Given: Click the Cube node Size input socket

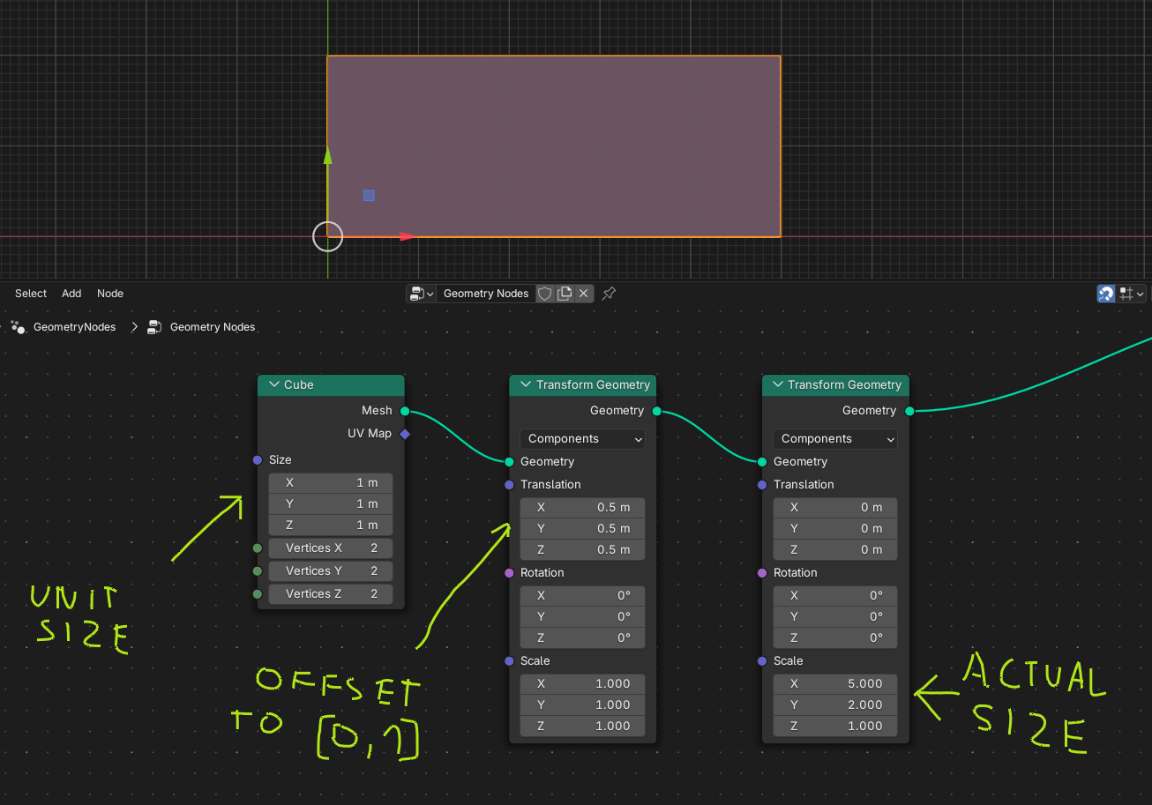Looking at the screenshot, I should click(x=258, y=460).
